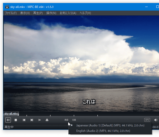Open the 操作(N) menu
Image resolution: width=159 pixels, height=137 pixels.
tap(51, 13)
